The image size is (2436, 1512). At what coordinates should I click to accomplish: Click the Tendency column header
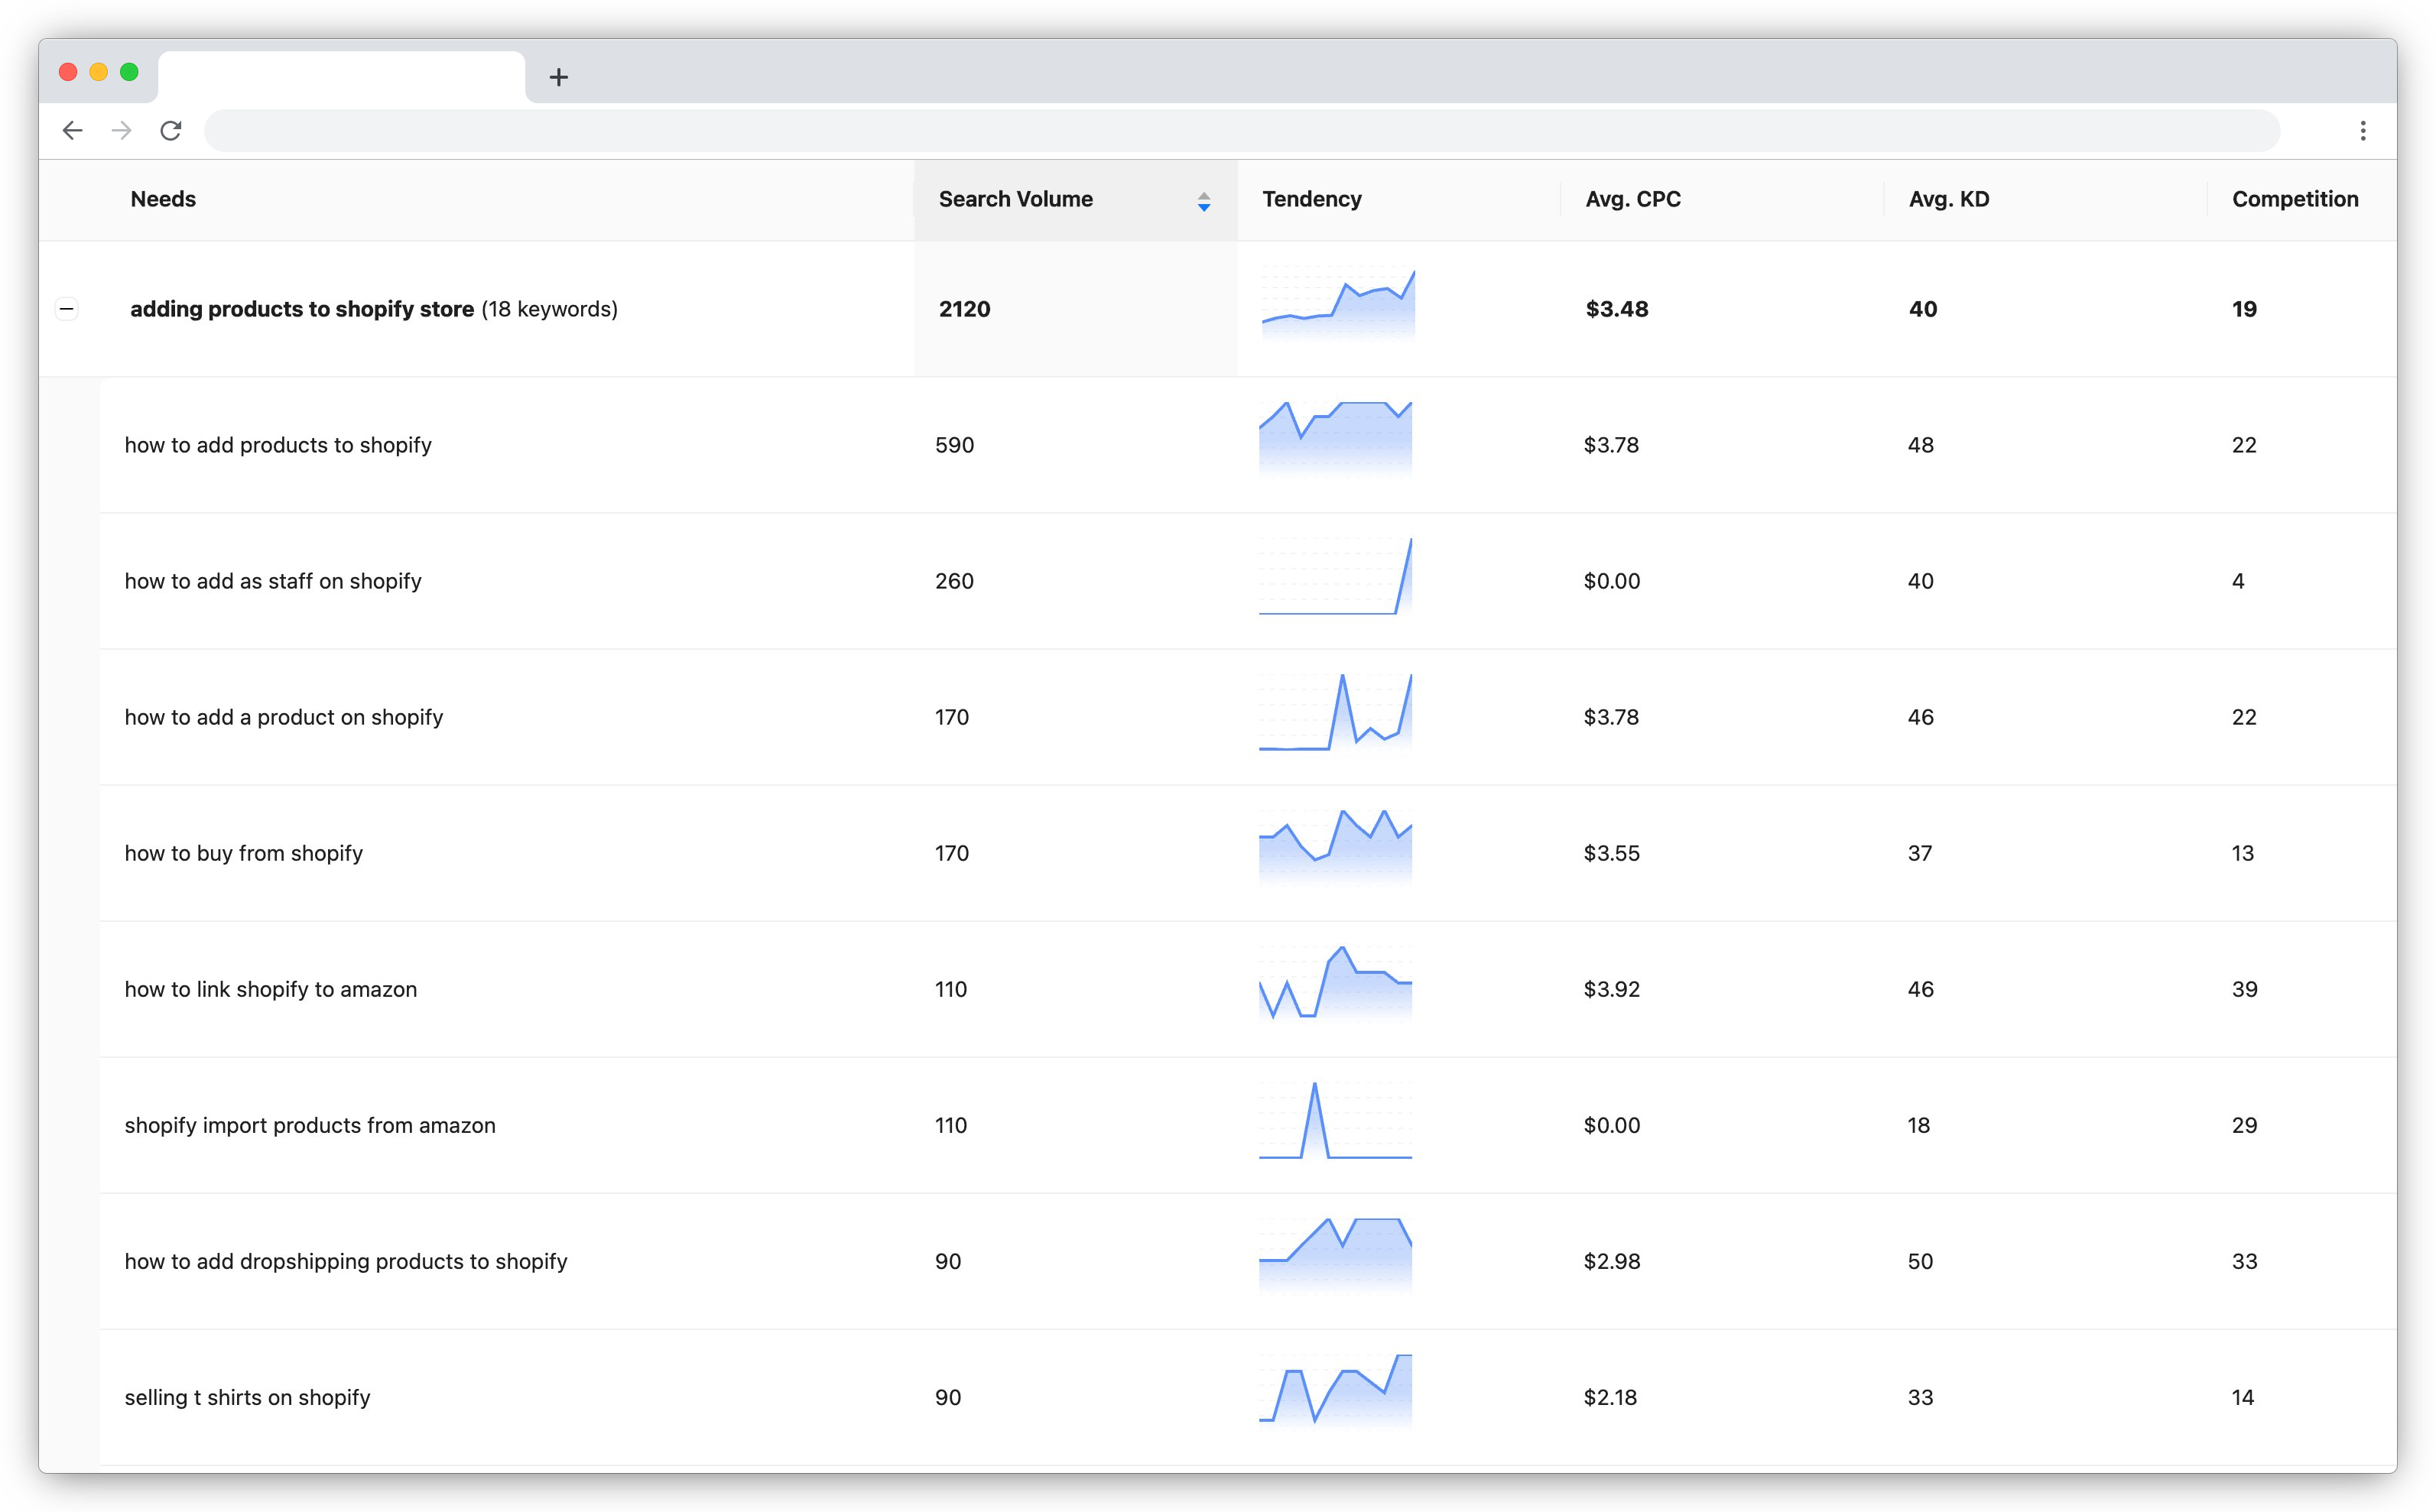(x=1312, y=199)
